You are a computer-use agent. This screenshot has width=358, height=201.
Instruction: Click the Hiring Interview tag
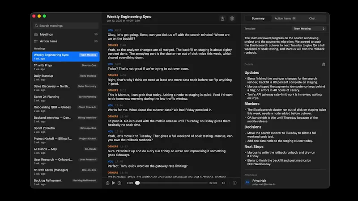pos(87,118)
